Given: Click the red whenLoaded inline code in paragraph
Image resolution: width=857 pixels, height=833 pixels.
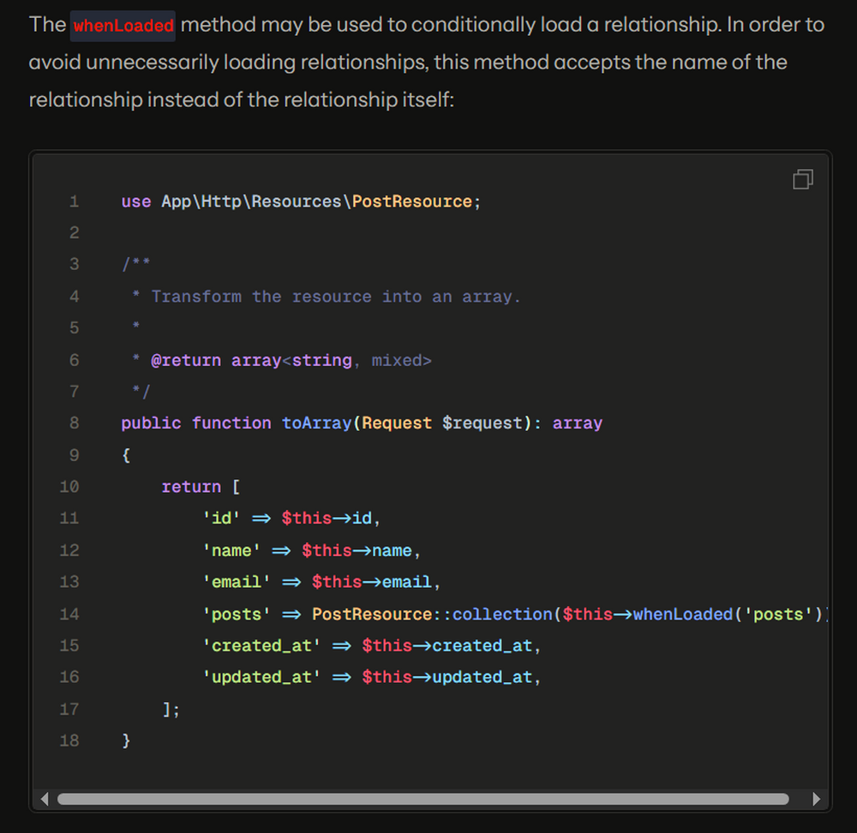Looking at the screenshot, I should pos(123,26).
